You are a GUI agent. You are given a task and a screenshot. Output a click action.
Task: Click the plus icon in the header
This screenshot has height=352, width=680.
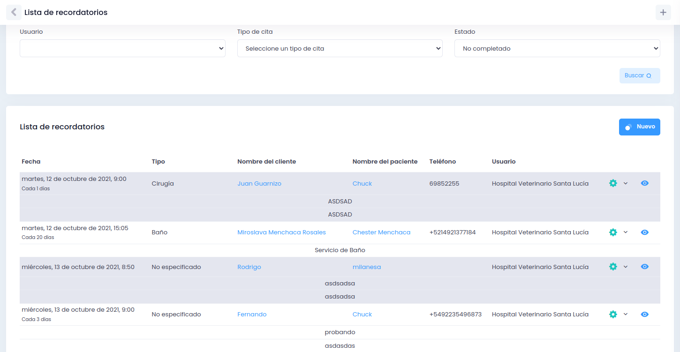tap(663, 13)
